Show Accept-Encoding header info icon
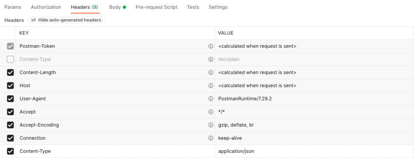This screenshot has width=414, height=158. tap(210, 125)
